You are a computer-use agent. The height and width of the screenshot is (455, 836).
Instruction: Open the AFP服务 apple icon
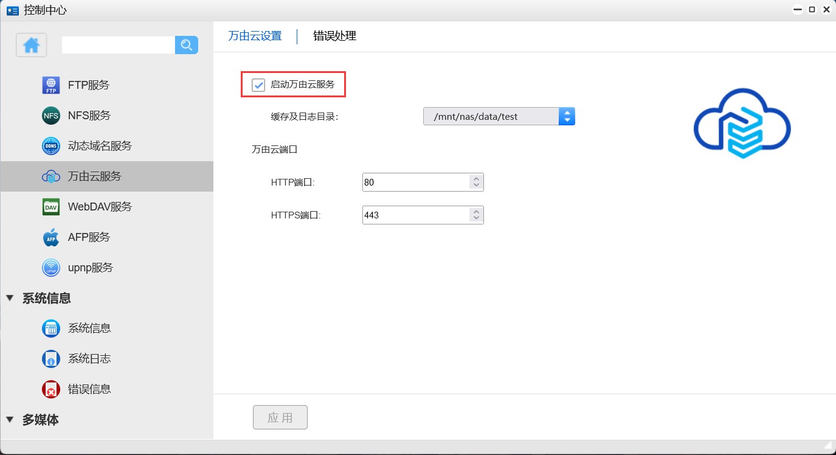click(51, 237)
